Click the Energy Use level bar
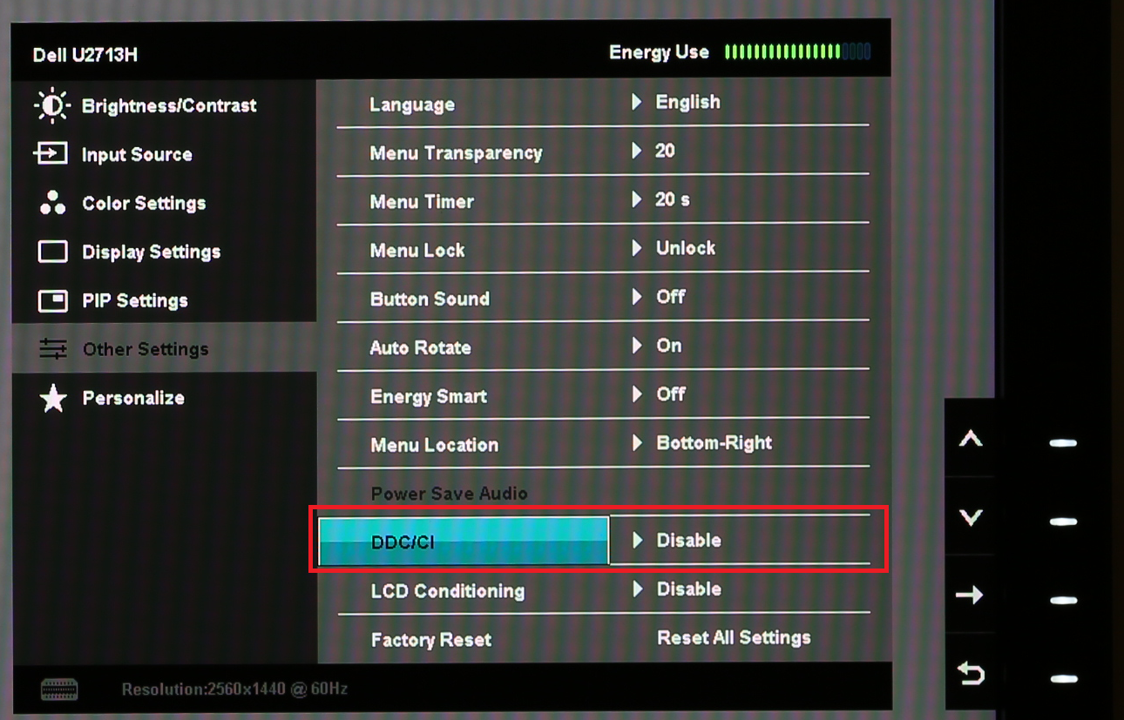The width and height of the screenshot is (1124, 720). [797, 52]
